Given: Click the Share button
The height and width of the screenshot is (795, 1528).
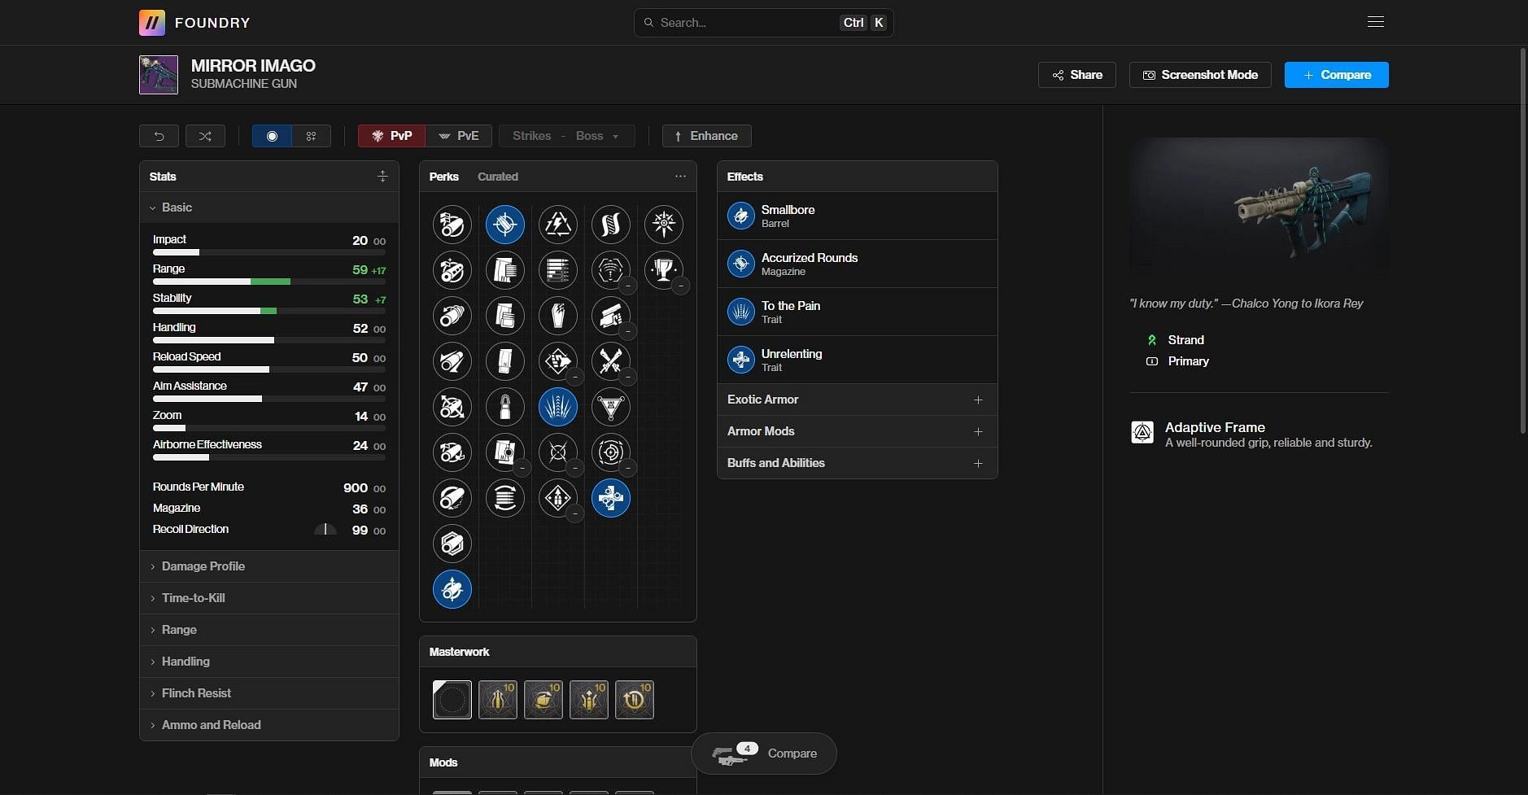Looking at the screenshot, I should coord(1076,75).
